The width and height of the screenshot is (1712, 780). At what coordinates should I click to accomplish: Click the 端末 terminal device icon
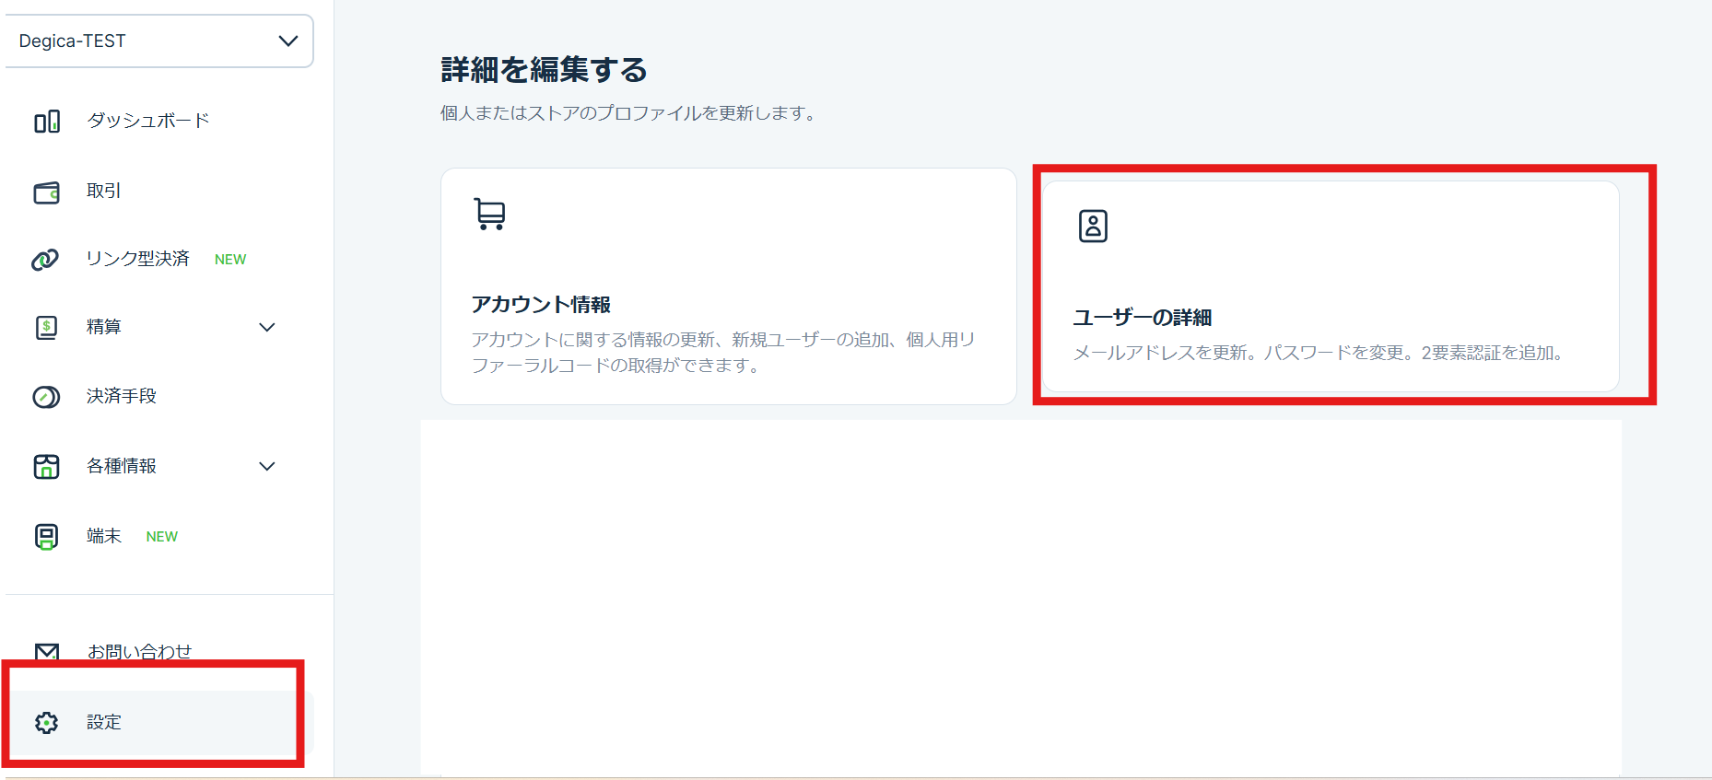[46, 537]
